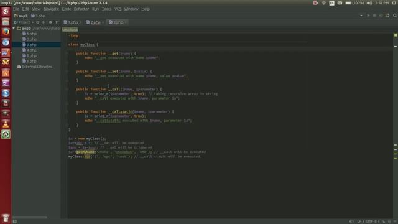Click PhpStorm icon in the dock

coord(6,52)
